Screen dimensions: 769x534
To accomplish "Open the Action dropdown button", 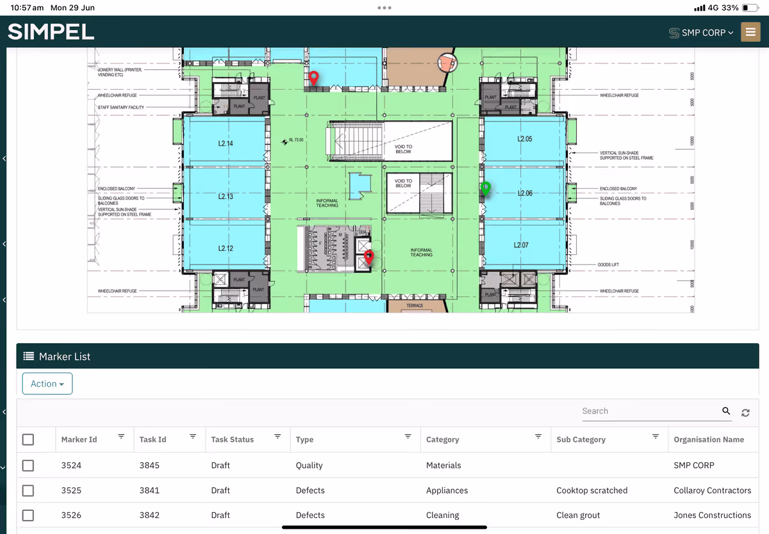I will click(x=47, y=384).
